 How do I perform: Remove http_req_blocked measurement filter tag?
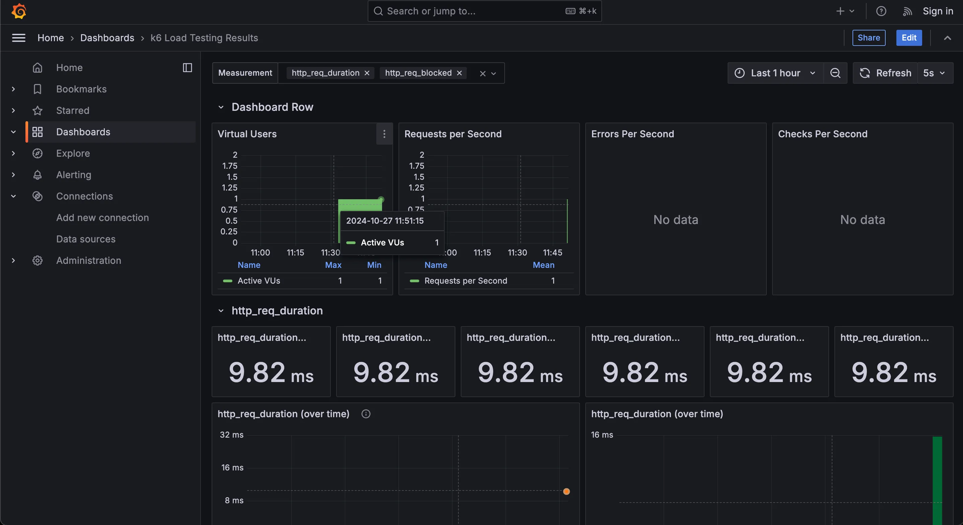tap(459, 73)
